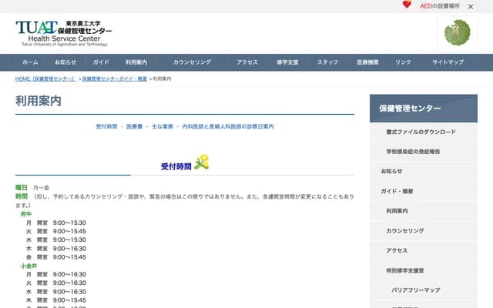Screen dimensions: 493x308
Task: Click the TUAT Health Service Center logo
Action: pyautogui.click(x=63, y=34)
